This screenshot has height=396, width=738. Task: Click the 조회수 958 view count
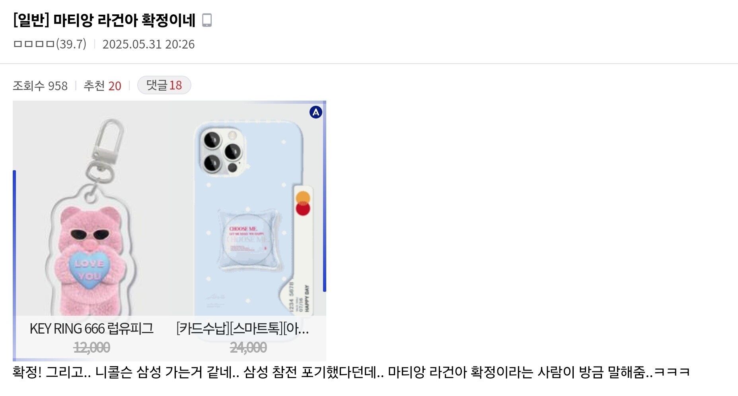click(40, 86)
